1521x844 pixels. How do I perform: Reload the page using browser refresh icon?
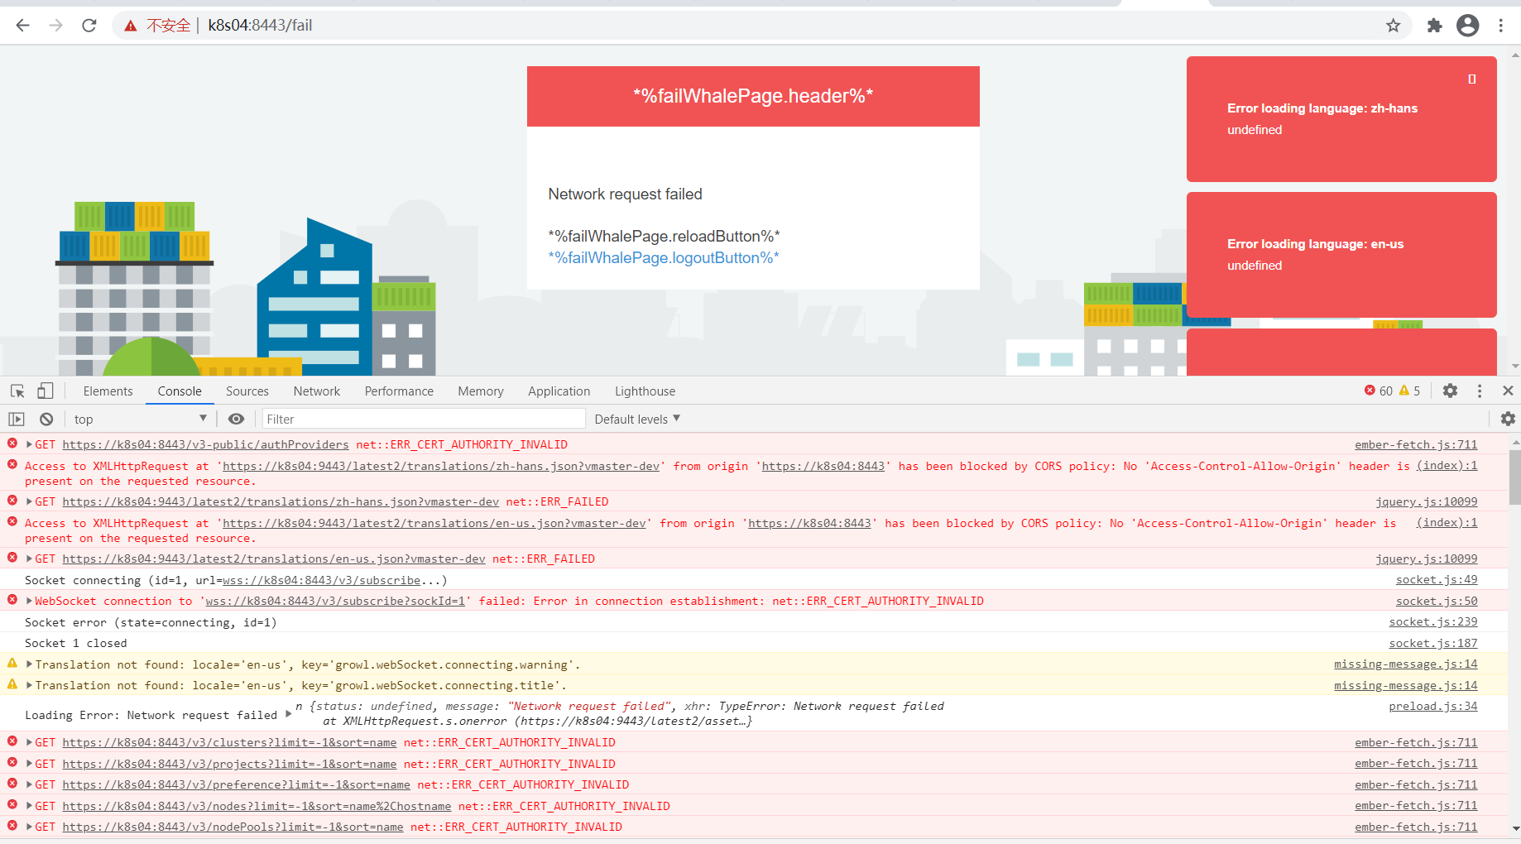pos(89,26)
